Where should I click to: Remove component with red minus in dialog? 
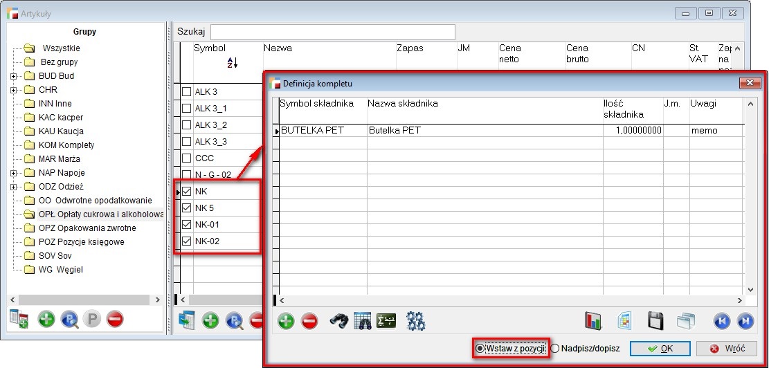pos(309,321)
